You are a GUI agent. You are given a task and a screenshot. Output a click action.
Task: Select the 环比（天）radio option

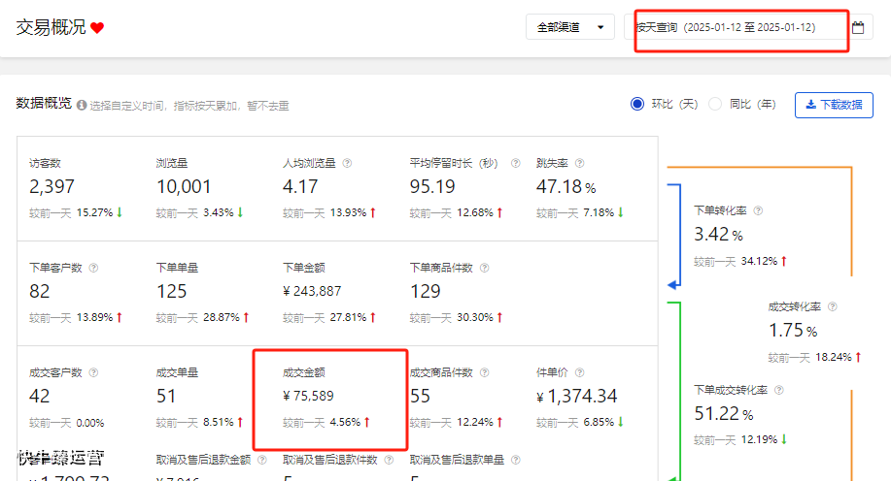(x=637, y=104)
